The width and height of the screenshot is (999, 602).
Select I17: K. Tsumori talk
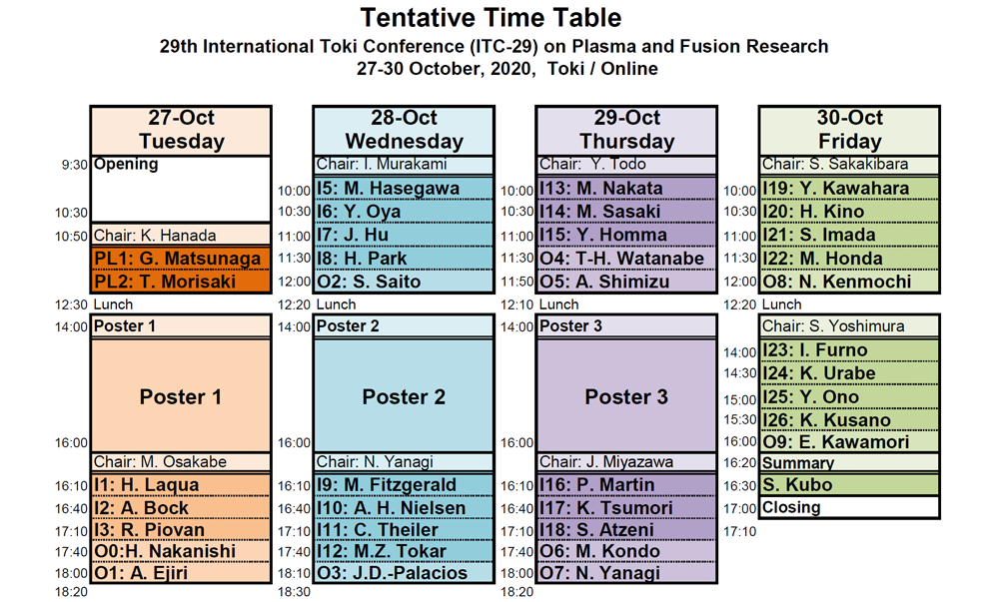627,508
